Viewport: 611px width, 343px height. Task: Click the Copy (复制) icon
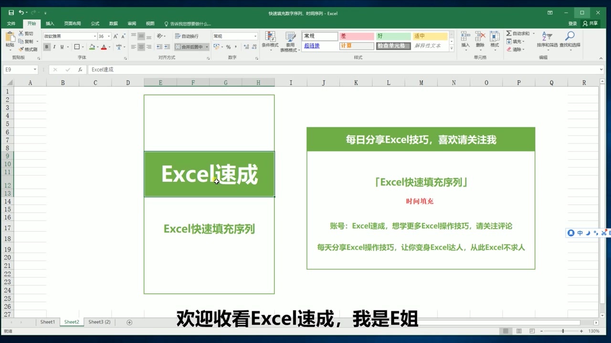point(21,41)
